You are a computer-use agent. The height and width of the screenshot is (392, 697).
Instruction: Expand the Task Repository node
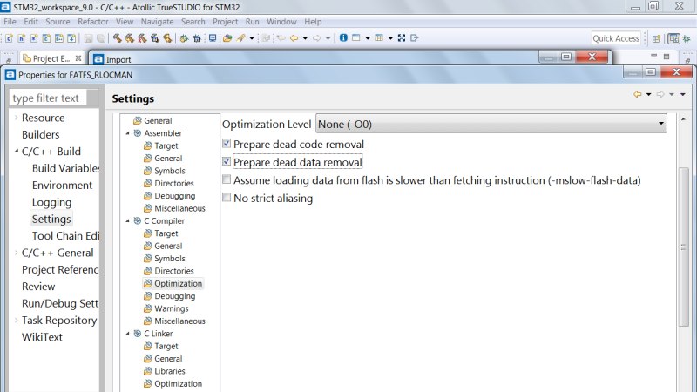click(16, 320)
